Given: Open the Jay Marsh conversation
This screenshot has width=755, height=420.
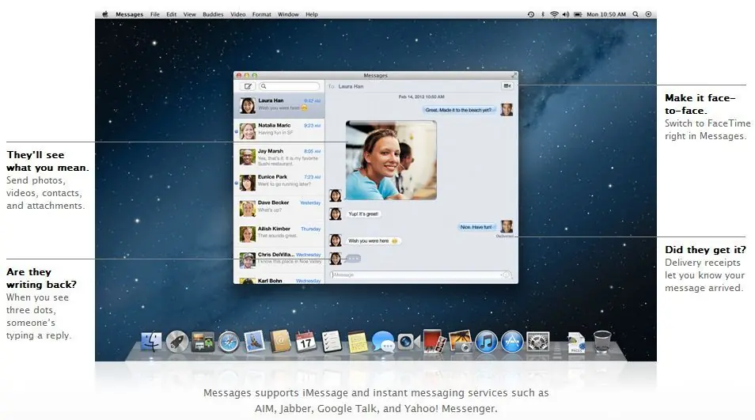Looking at the screenshot, I should click(x=279, y=157).
